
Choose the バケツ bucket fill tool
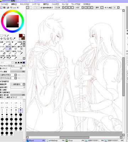(3, 53)
